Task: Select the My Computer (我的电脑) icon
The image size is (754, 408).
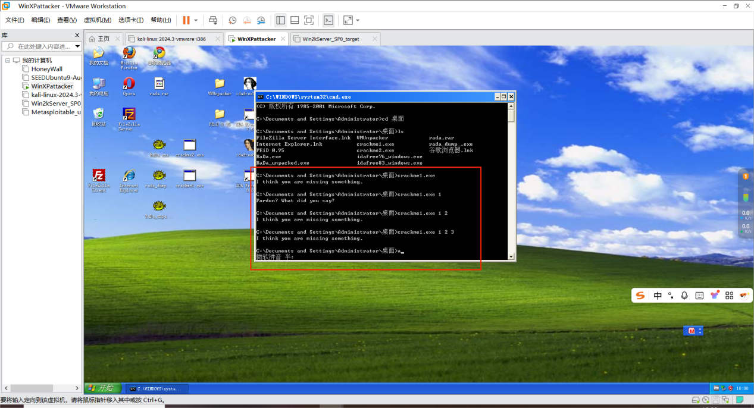Action: pyautogui.click(x=99, y=86)
